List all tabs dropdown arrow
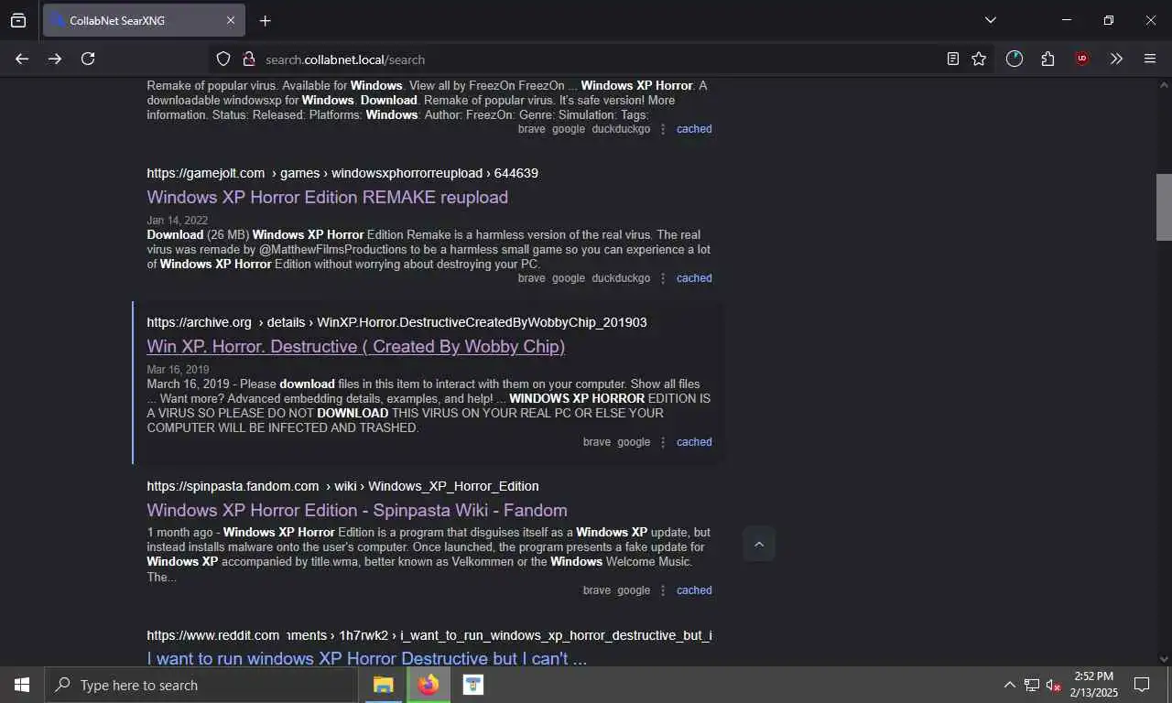 (990, 20)
